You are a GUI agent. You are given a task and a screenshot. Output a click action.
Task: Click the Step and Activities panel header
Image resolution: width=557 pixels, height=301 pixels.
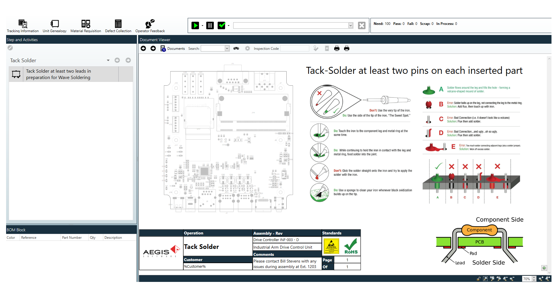click(x=71, y=40)
